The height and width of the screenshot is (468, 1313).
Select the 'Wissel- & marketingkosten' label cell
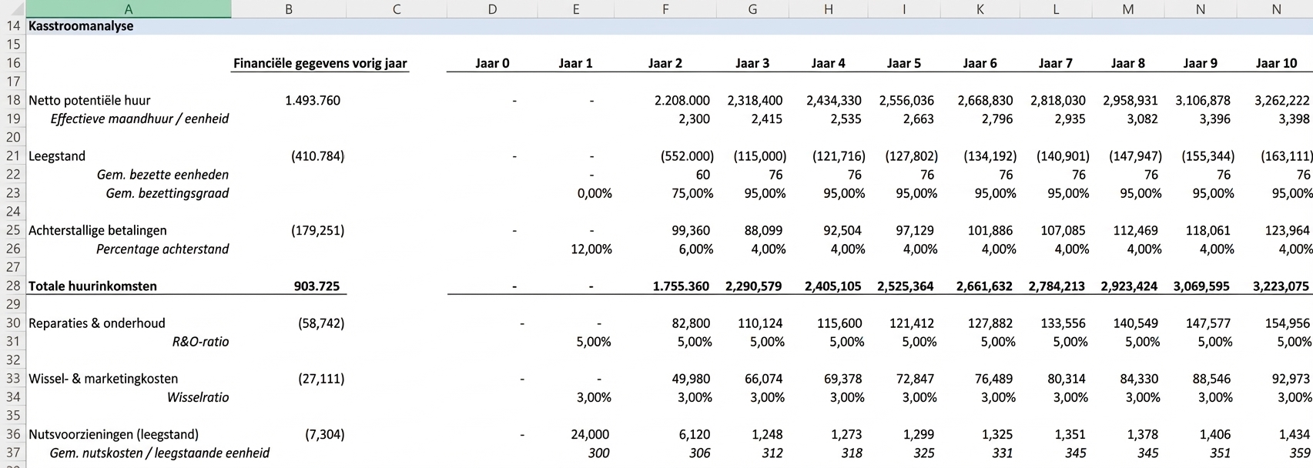point(103,379)
